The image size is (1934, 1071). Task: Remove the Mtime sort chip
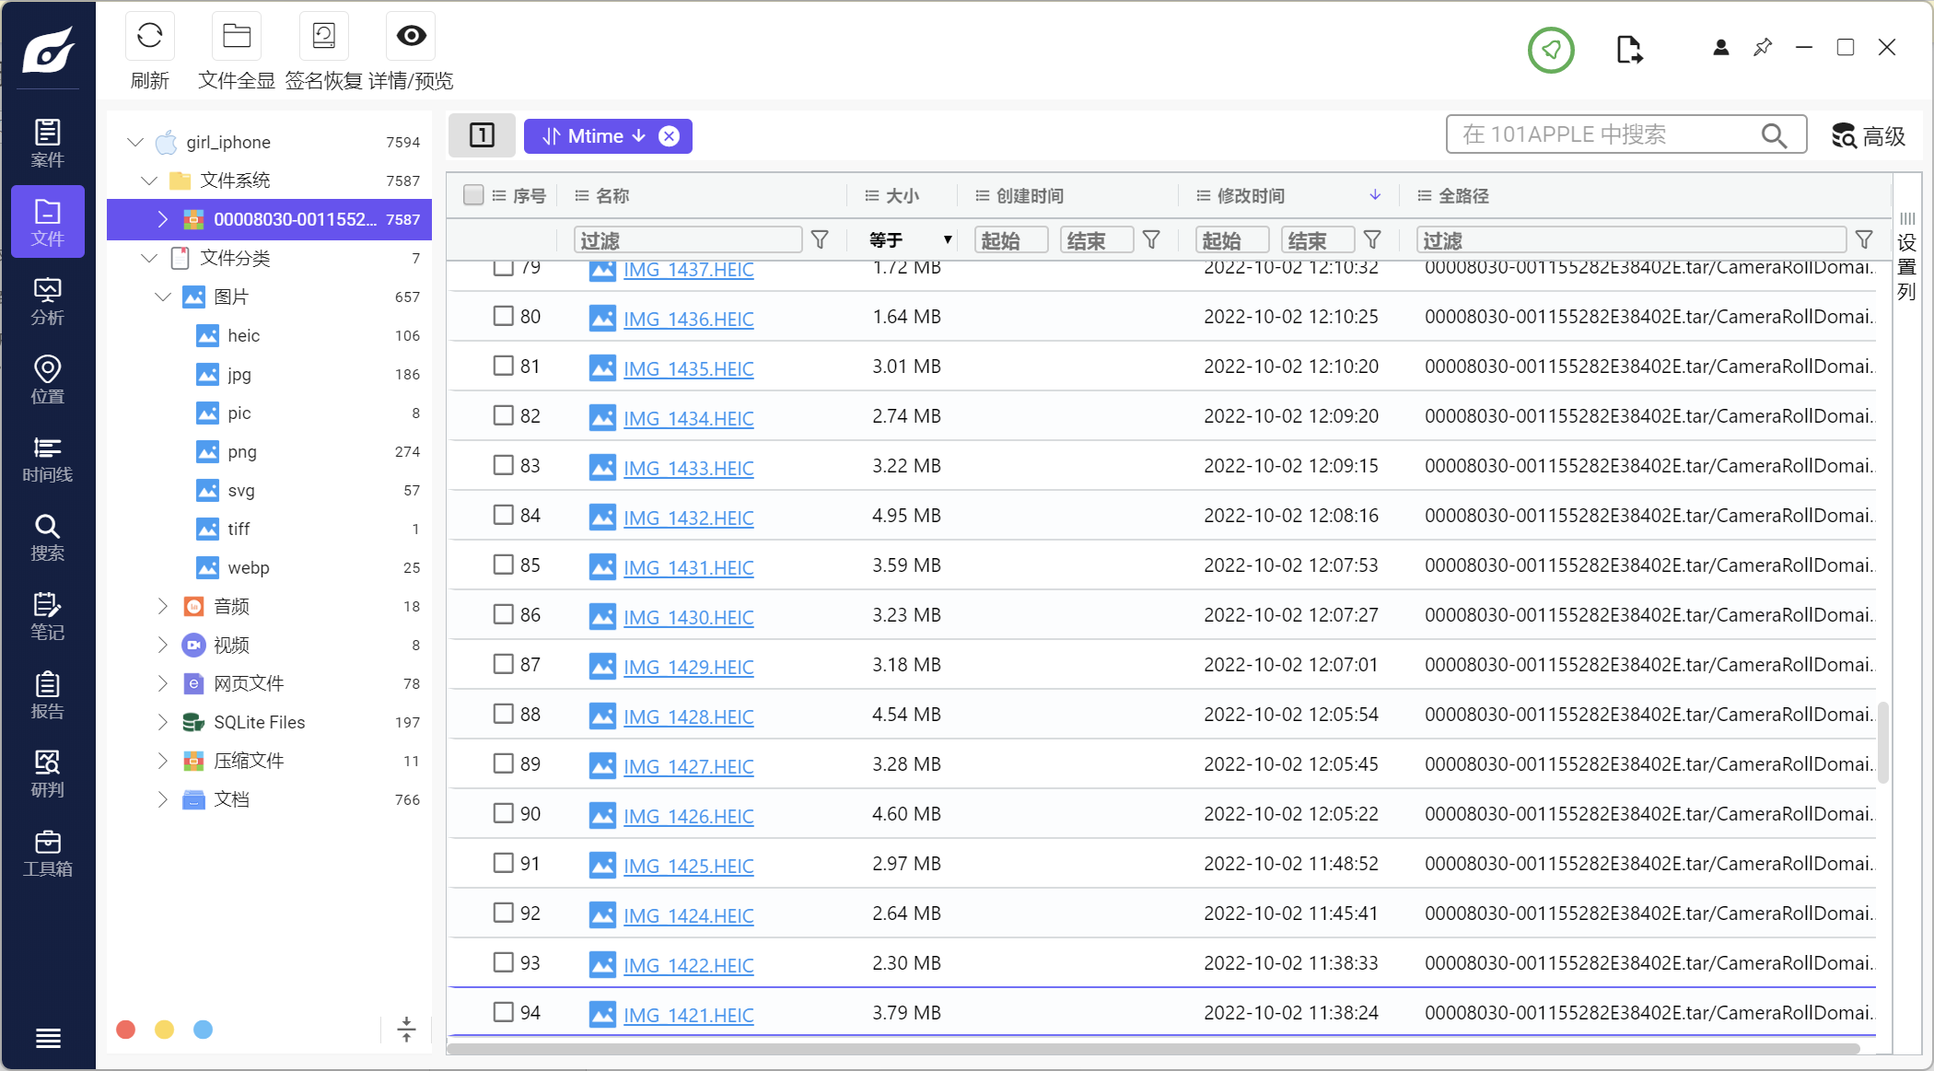click(x=670, y=136)
